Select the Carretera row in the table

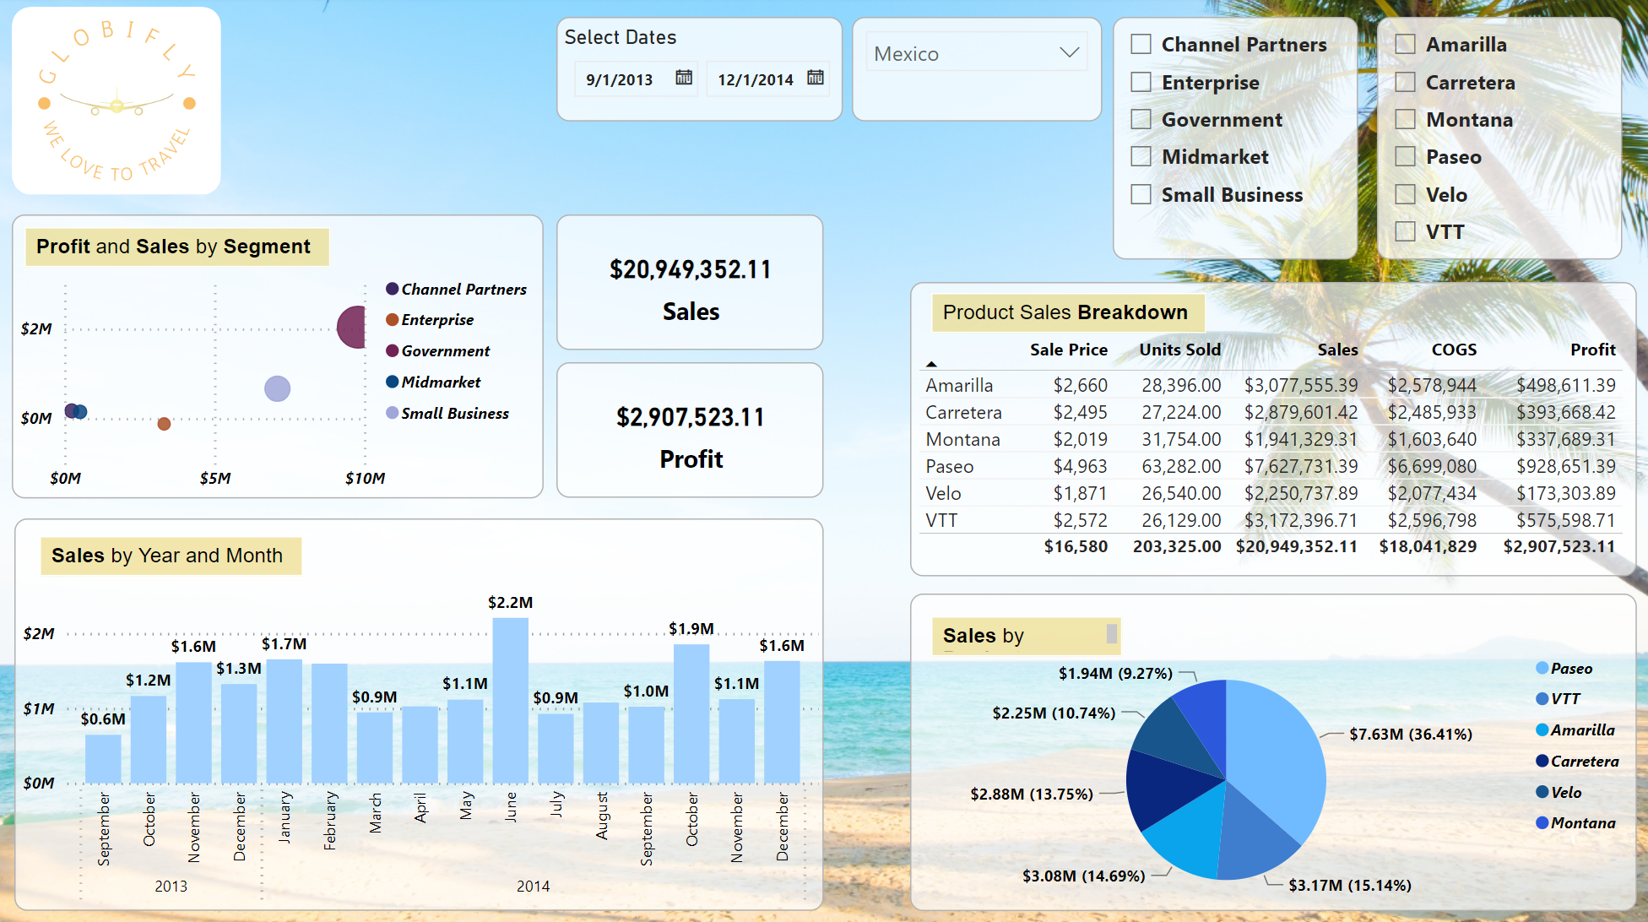pyautogui.click(x=1270, y=412)
